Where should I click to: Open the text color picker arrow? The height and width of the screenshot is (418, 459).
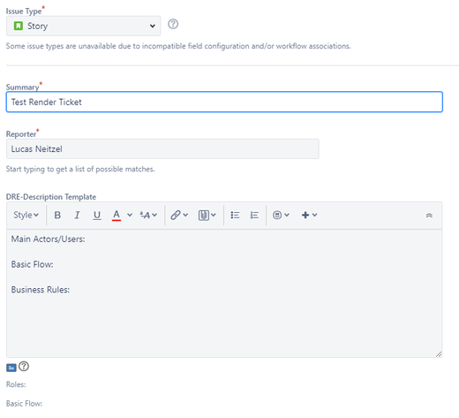pos(130,215)
